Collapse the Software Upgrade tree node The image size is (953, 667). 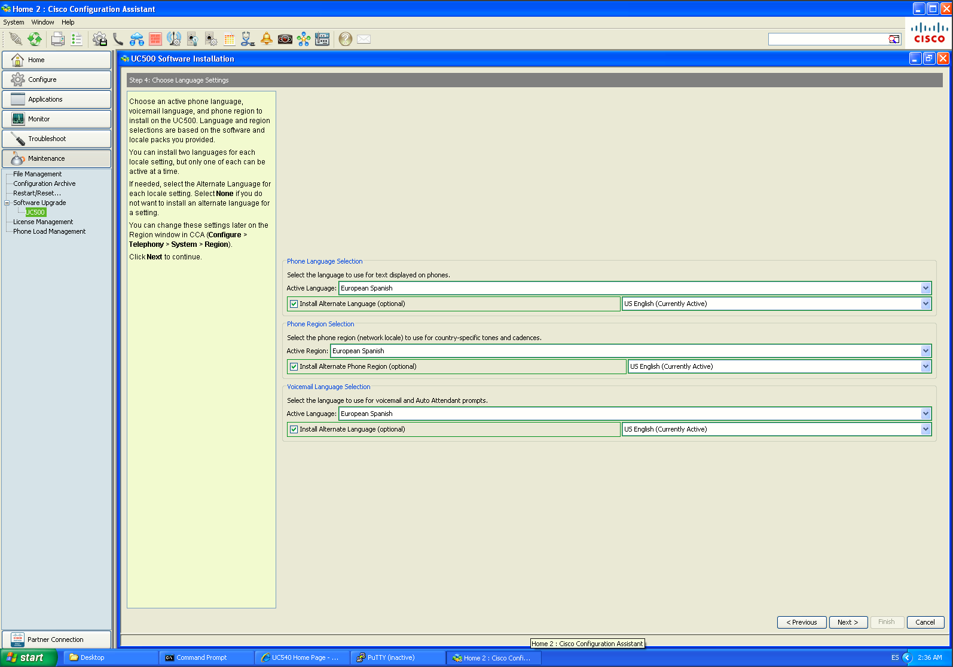click(7, 203)
